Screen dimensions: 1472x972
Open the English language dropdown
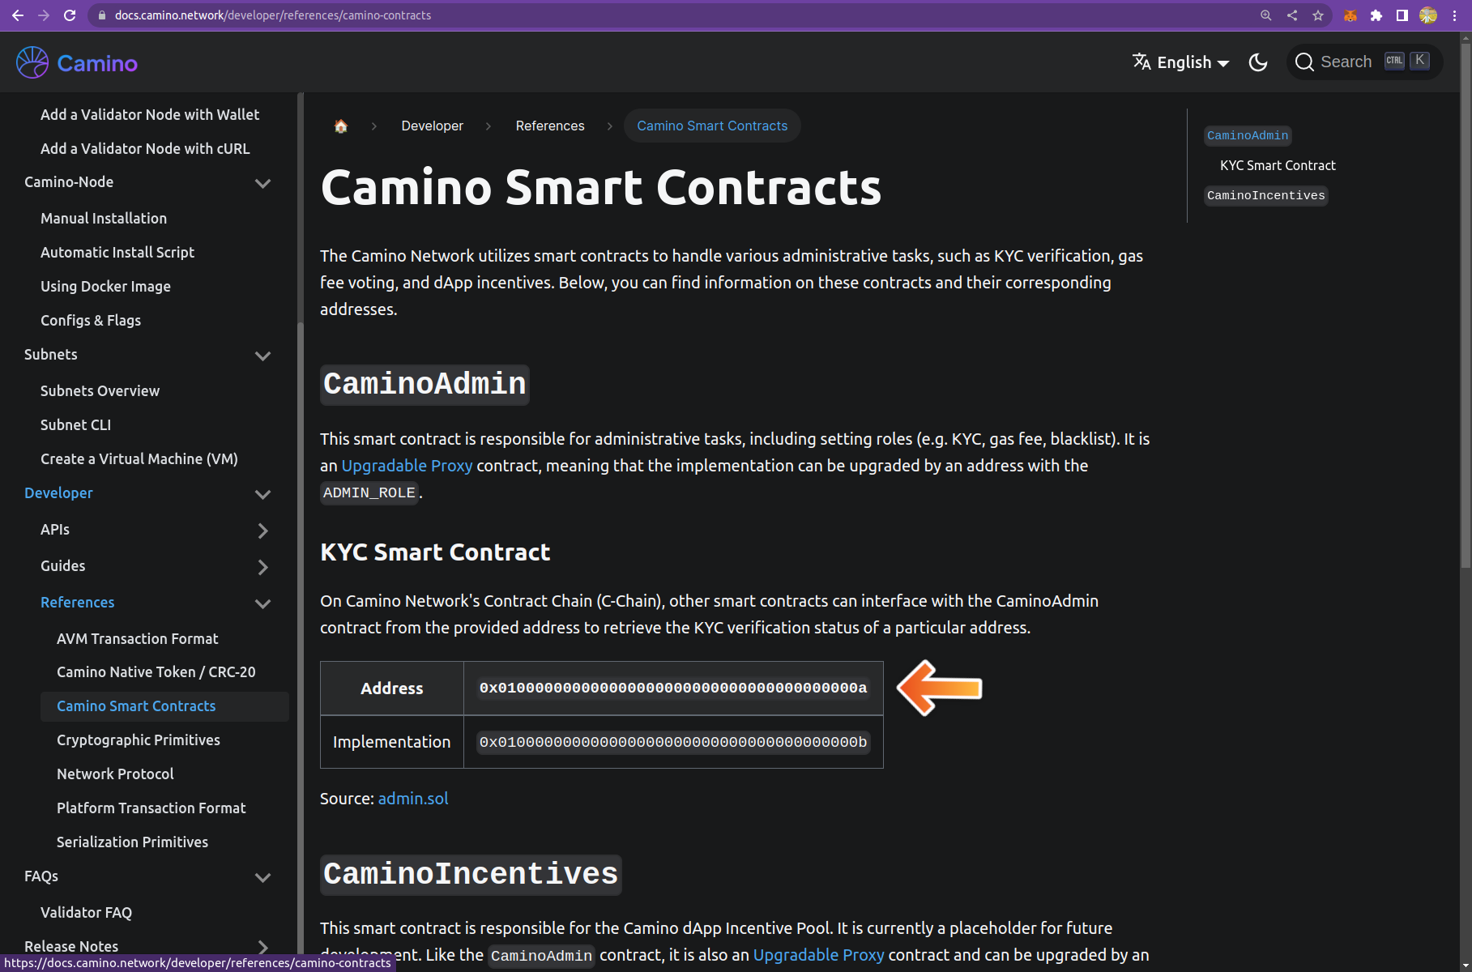click(1181, 62)
